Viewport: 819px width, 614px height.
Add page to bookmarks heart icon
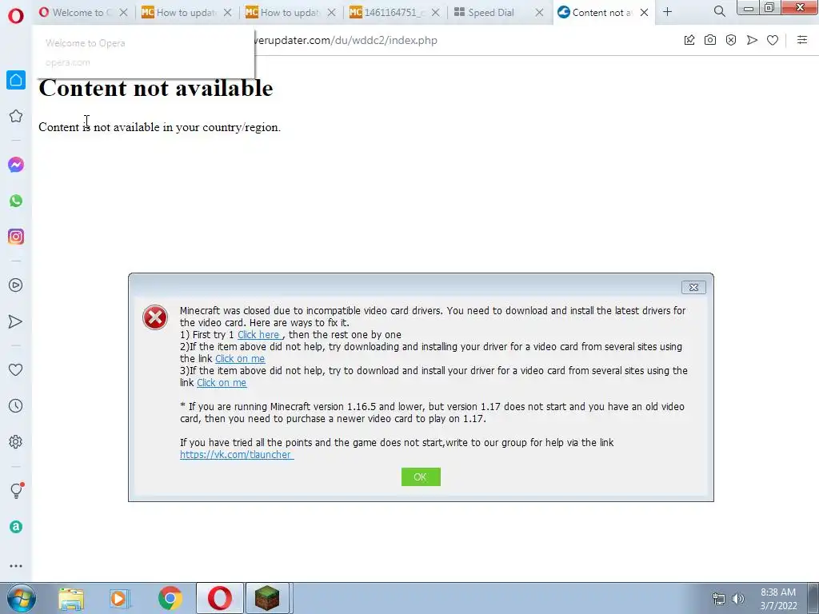(x=773, y=40)
